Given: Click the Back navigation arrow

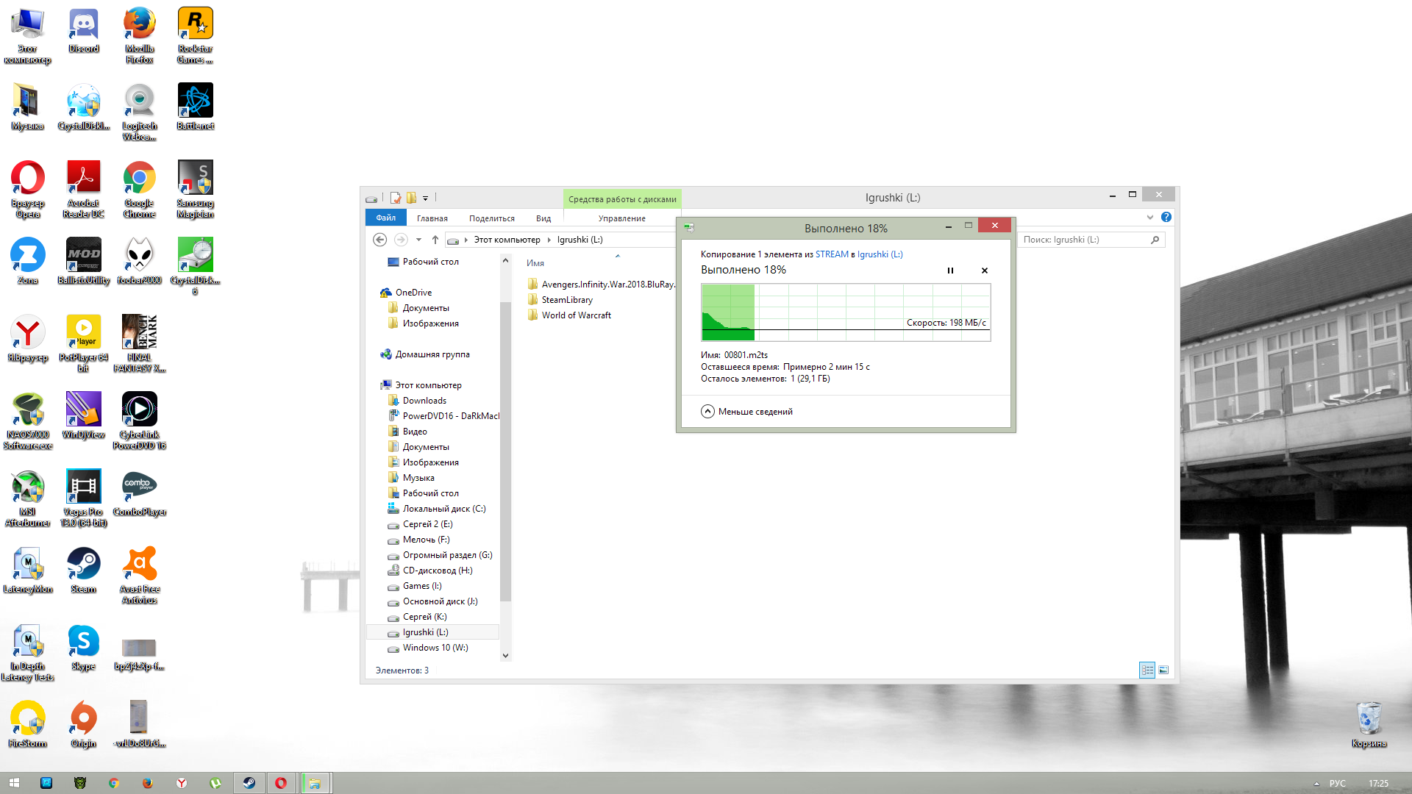Looking at the screenshot, I should (379, 240).
